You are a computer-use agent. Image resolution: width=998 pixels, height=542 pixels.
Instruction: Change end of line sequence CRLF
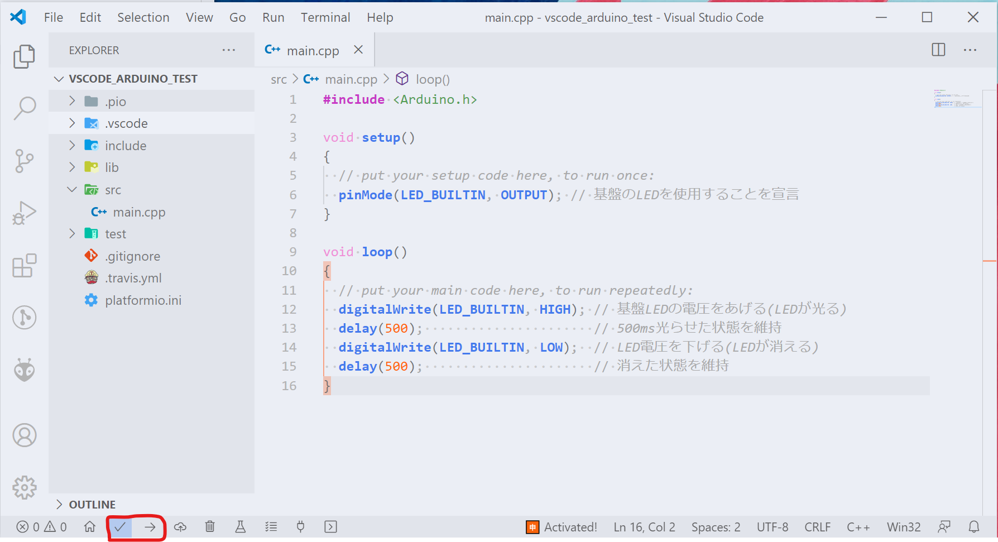(817, 527)
